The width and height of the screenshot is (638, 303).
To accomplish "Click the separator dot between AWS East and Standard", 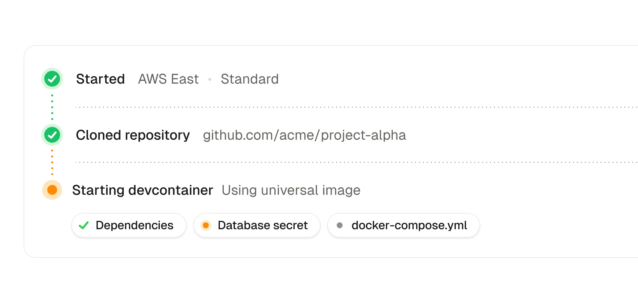I will [210, 79].
